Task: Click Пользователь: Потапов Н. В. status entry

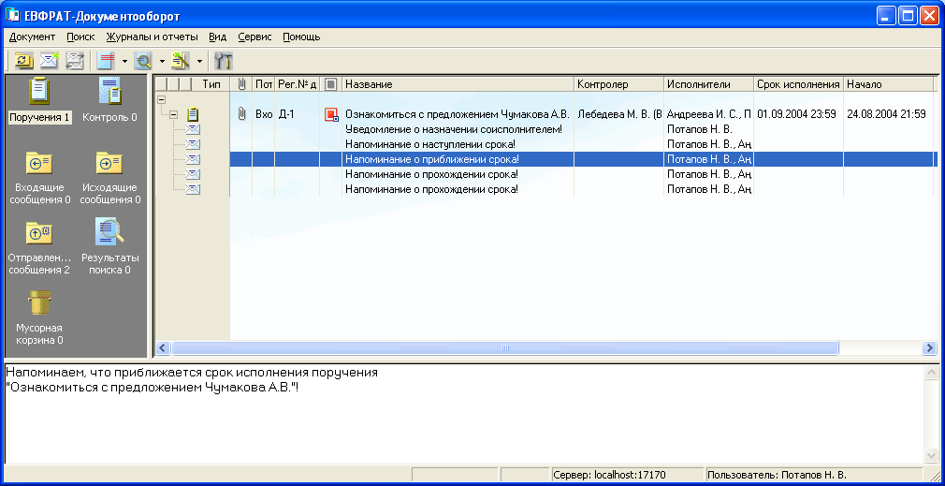Action: [x=814, y=475]
